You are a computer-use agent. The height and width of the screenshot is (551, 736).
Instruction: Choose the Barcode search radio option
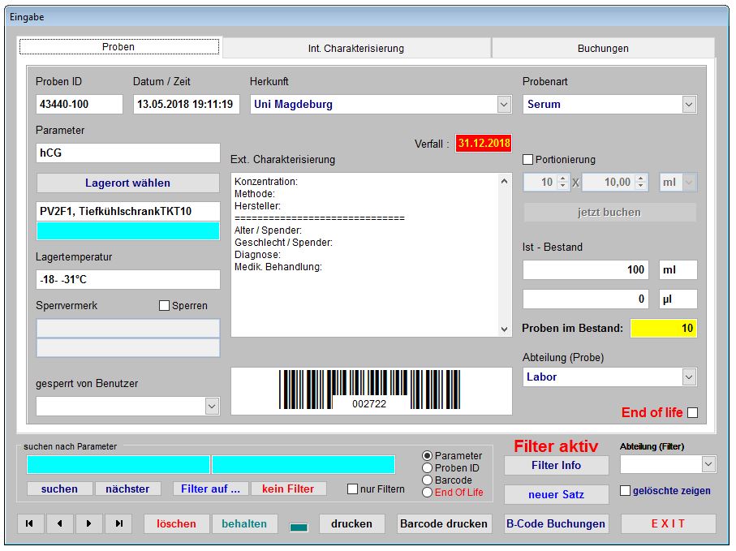point(427,480)
